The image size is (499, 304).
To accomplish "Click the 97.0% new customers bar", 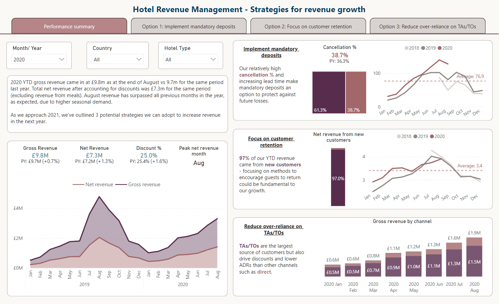I will click(338, 177).
